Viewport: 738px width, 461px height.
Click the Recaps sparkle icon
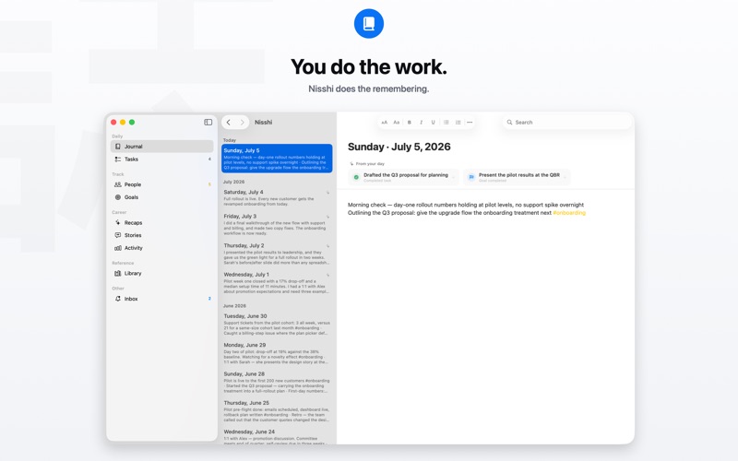point(118,222)
